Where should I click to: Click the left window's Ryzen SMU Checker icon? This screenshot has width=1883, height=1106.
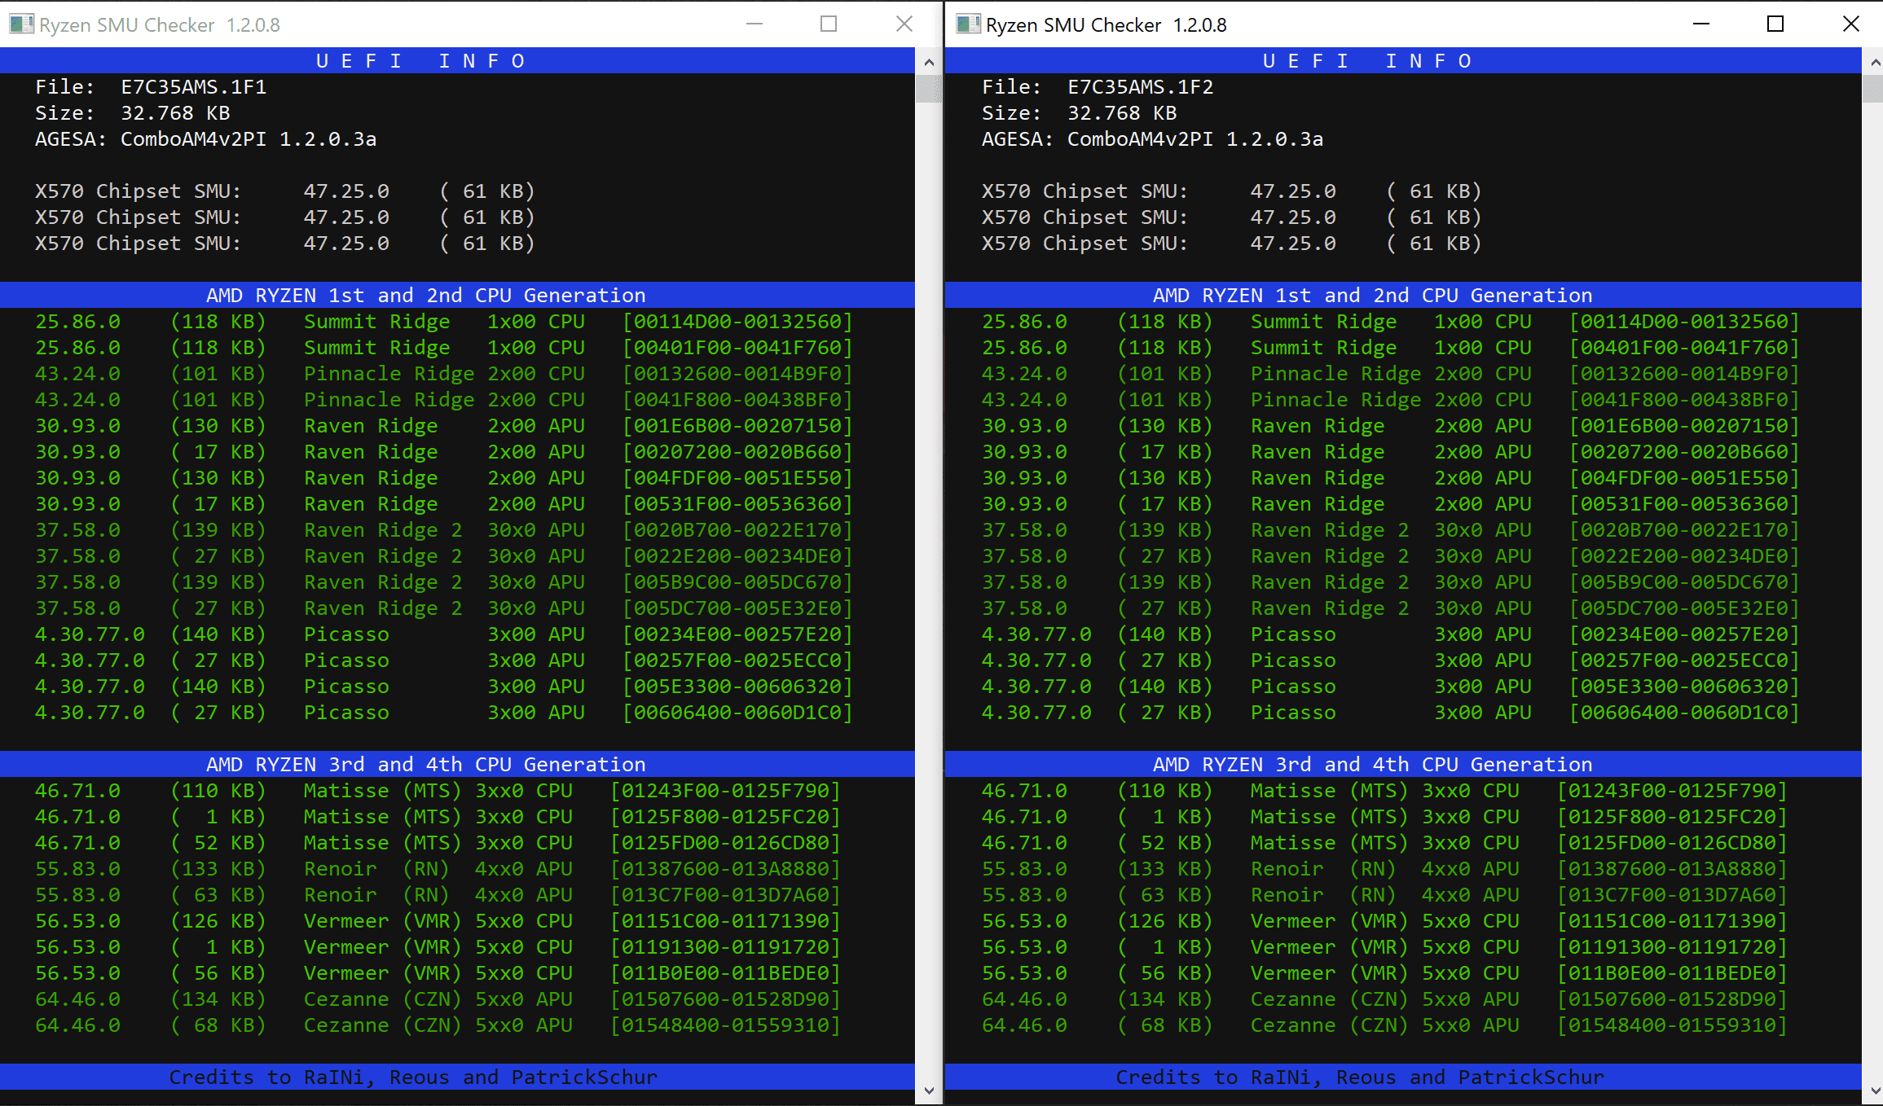point(21,24)
